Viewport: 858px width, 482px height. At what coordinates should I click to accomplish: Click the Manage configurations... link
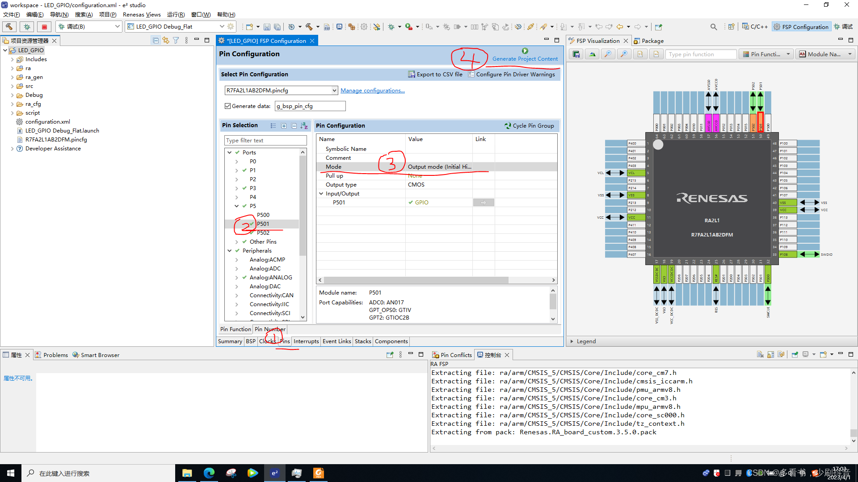pos(372,91)
